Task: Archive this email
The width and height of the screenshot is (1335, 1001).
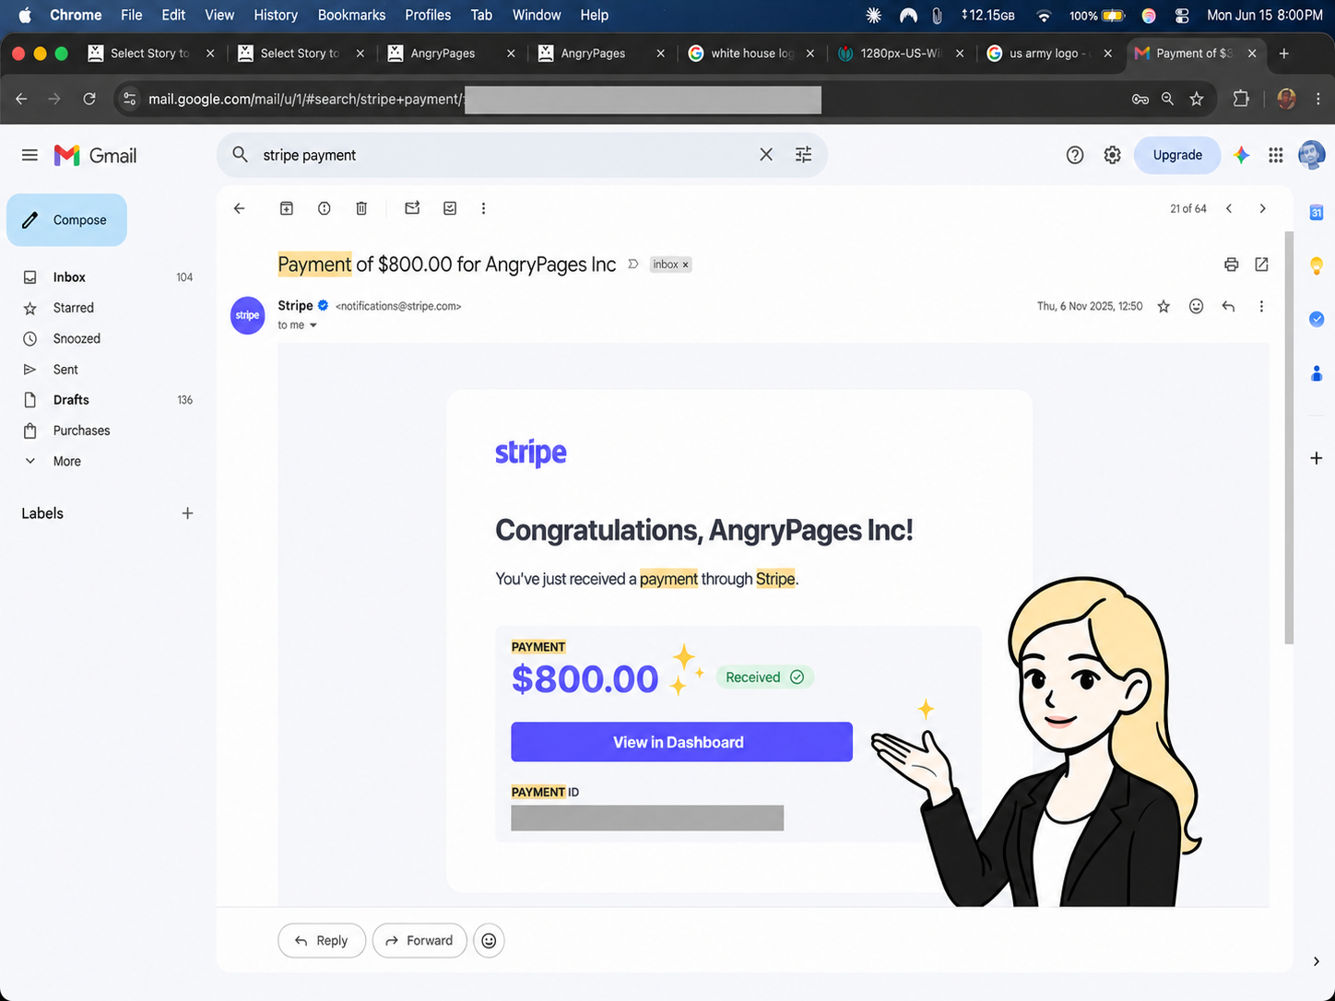Action: pyautogui.click(x=287, y=208)
